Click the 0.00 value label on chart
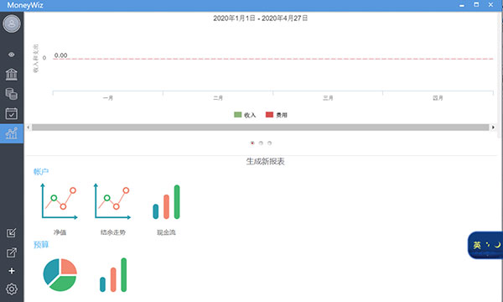The image size is (503, 302). click(x=60, y=55)
